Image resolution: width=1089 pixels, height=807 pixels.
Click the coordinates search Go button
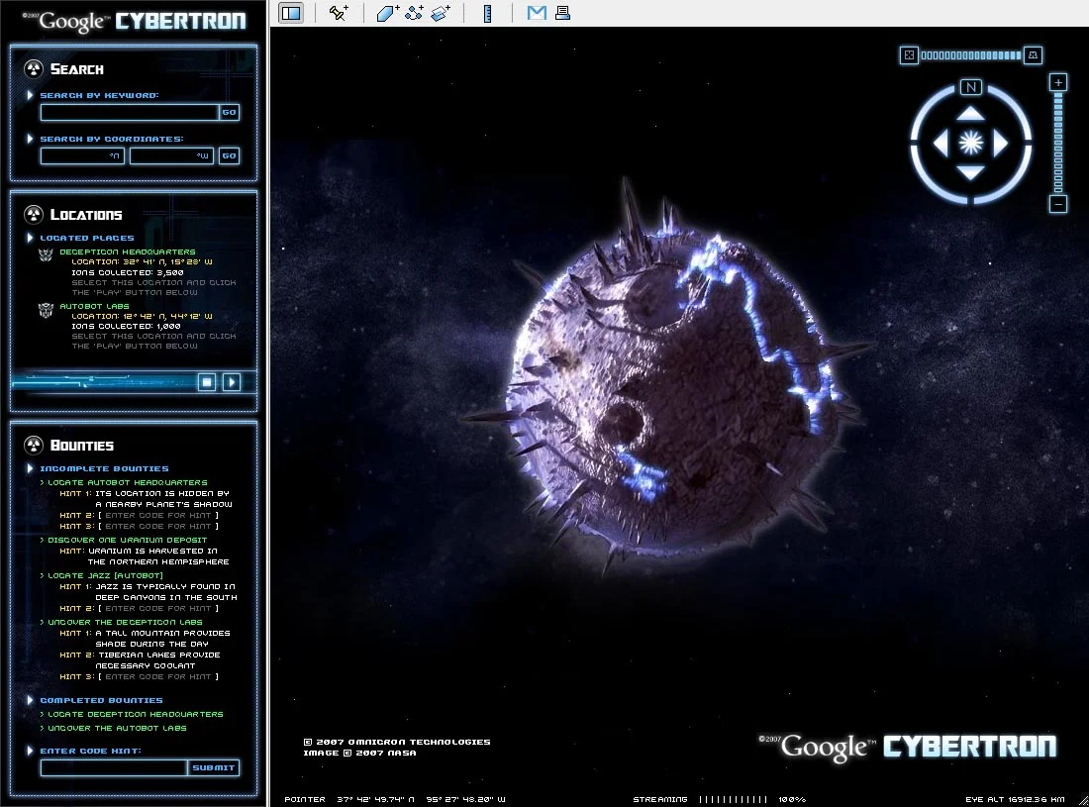click(x=230, y=155)
